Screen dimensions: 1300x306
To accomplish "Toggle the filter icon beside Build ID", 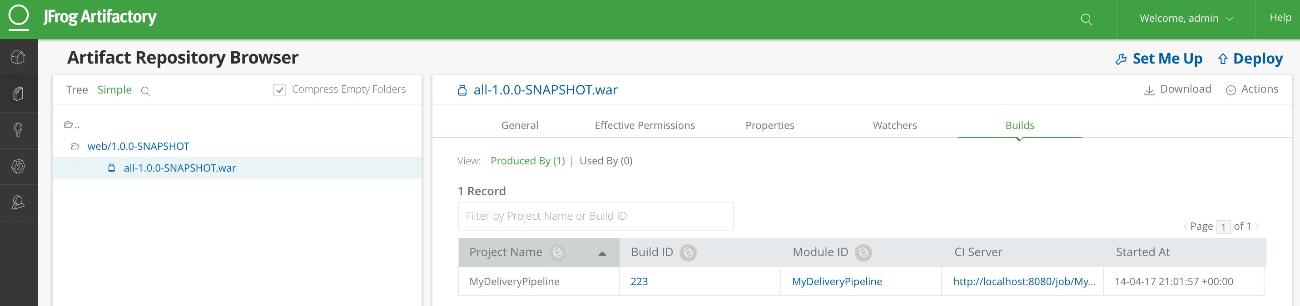I will point(688,252).
